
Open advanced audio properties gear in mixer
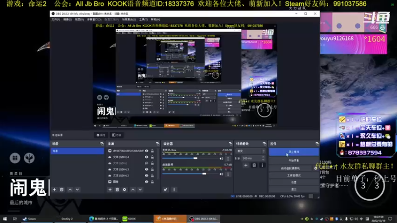tap(166, 189)
